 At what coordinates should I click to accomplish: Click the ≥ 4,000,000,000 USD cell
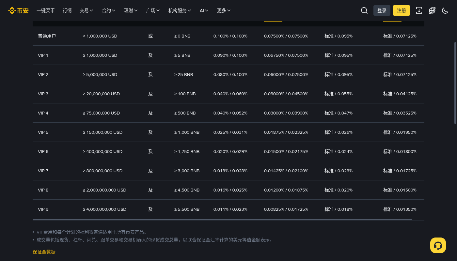(x=104, y=209)
